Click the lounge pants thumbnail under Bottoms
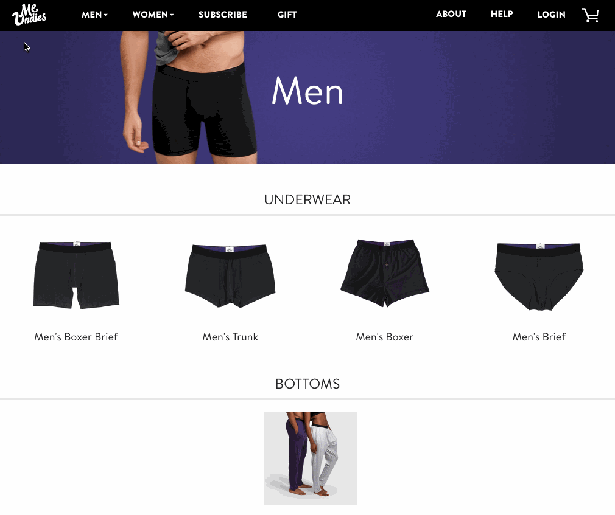This screenshot has width=615, height=515. coord(311,458)
